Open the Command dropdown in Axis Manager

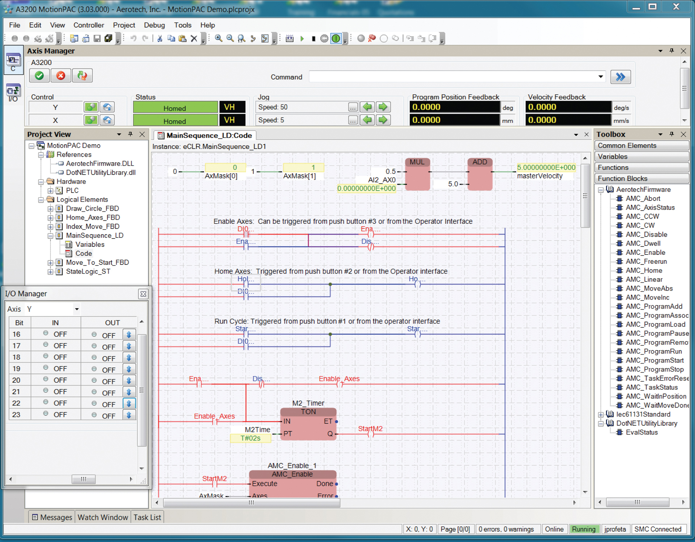(600, 77)
